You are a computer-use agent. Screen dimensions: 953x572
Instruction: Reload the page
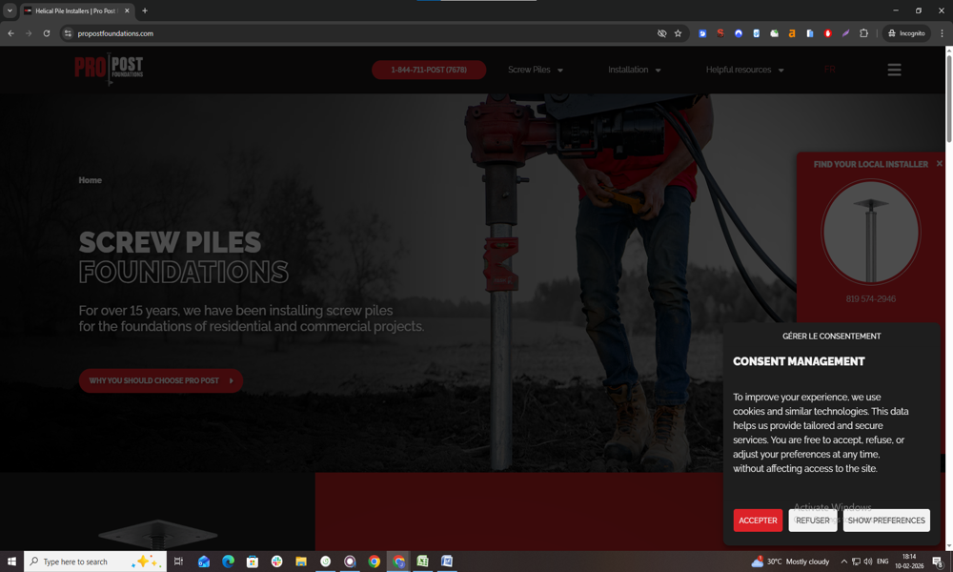point(47,33)
